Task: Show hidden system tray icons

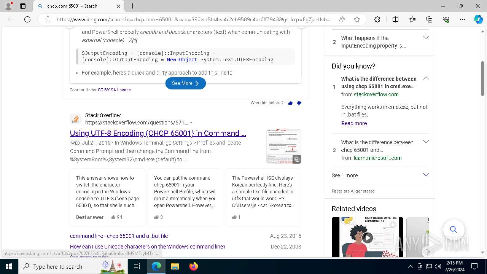Action: pos(410,266)
